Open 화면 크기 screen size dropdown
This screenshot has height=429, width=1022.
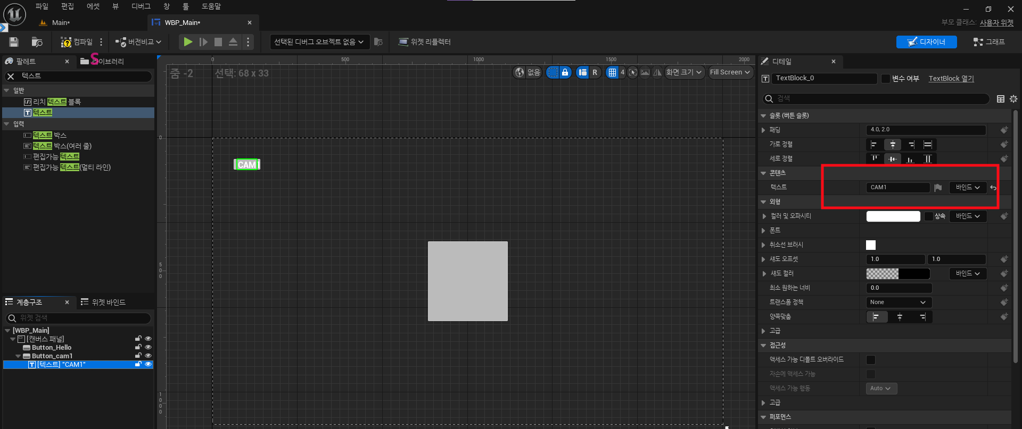coord(684,72)
